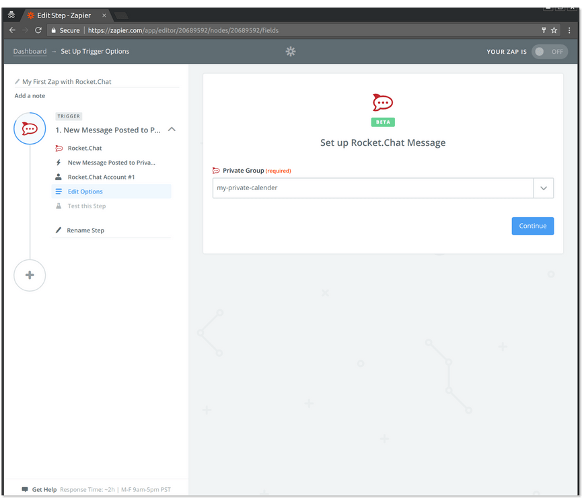Click the Zapier asterisk logo in the header
Screen dimensions: 582x504
point(291,52)
